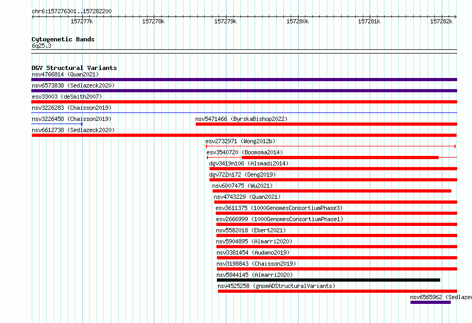Screen dimensions: 472x323
Task: Open nsv5582018 (Ebert2021) variant label
Action: click(x=251, y=230)
